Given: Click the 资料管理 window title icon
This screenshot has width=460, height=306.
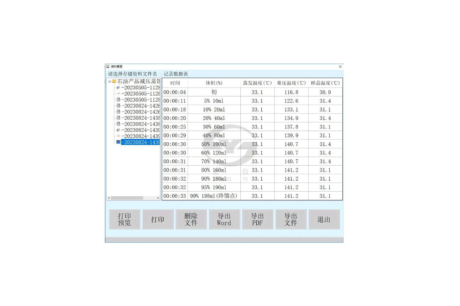Looking at the screenshot, I should [x=108, y=67].
